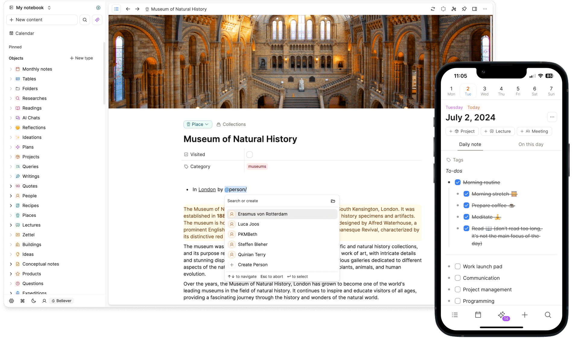The image size is (583, 351).
Task: Pin the page with the pin icon
Action: [x=464, y=9]
